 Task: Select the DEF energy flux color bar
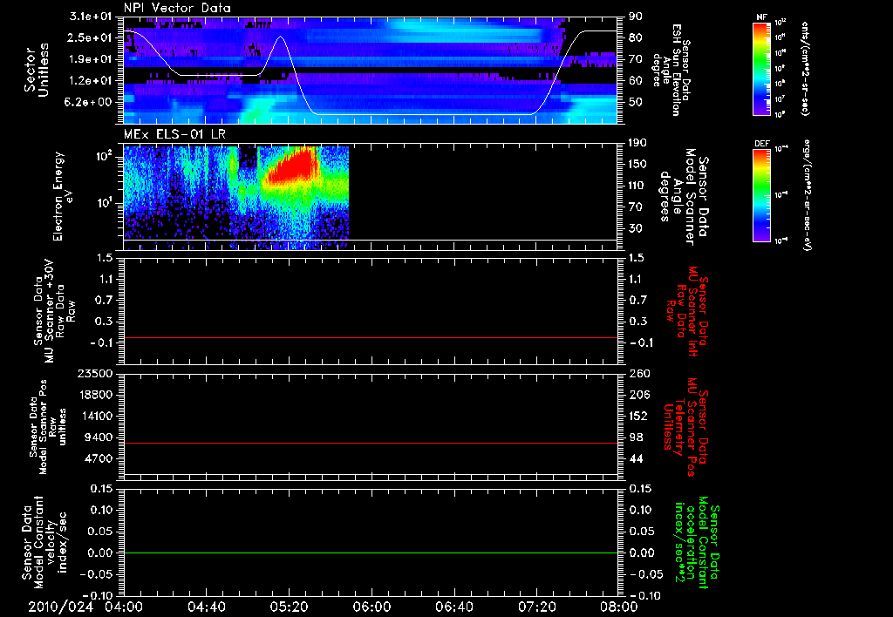pos(761,195)
